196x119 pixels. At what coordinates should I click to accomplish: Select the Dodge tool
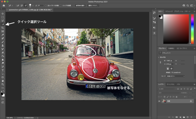click(3, 63)
